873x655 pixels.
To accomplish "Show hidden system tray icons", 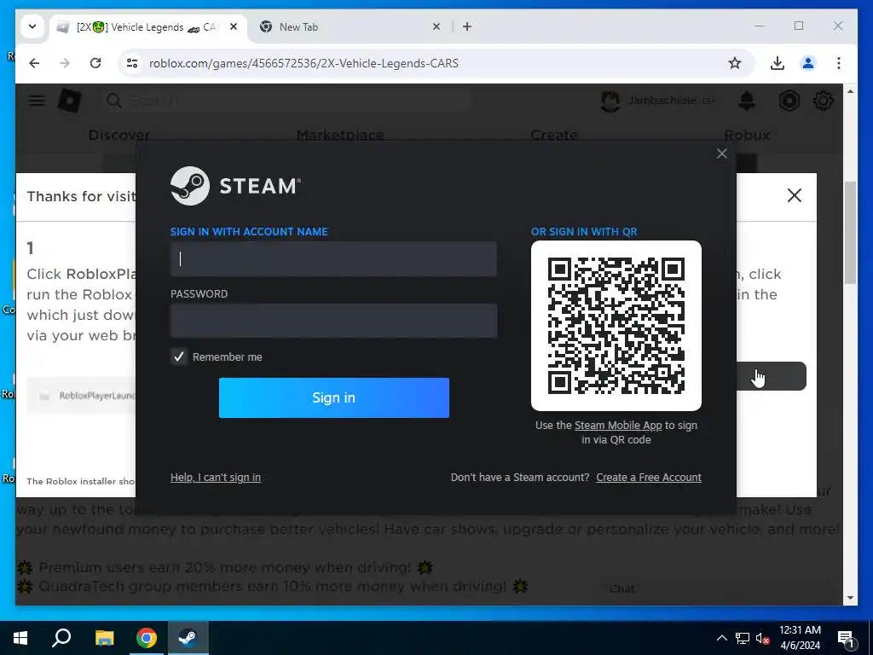I will [721, 638].
